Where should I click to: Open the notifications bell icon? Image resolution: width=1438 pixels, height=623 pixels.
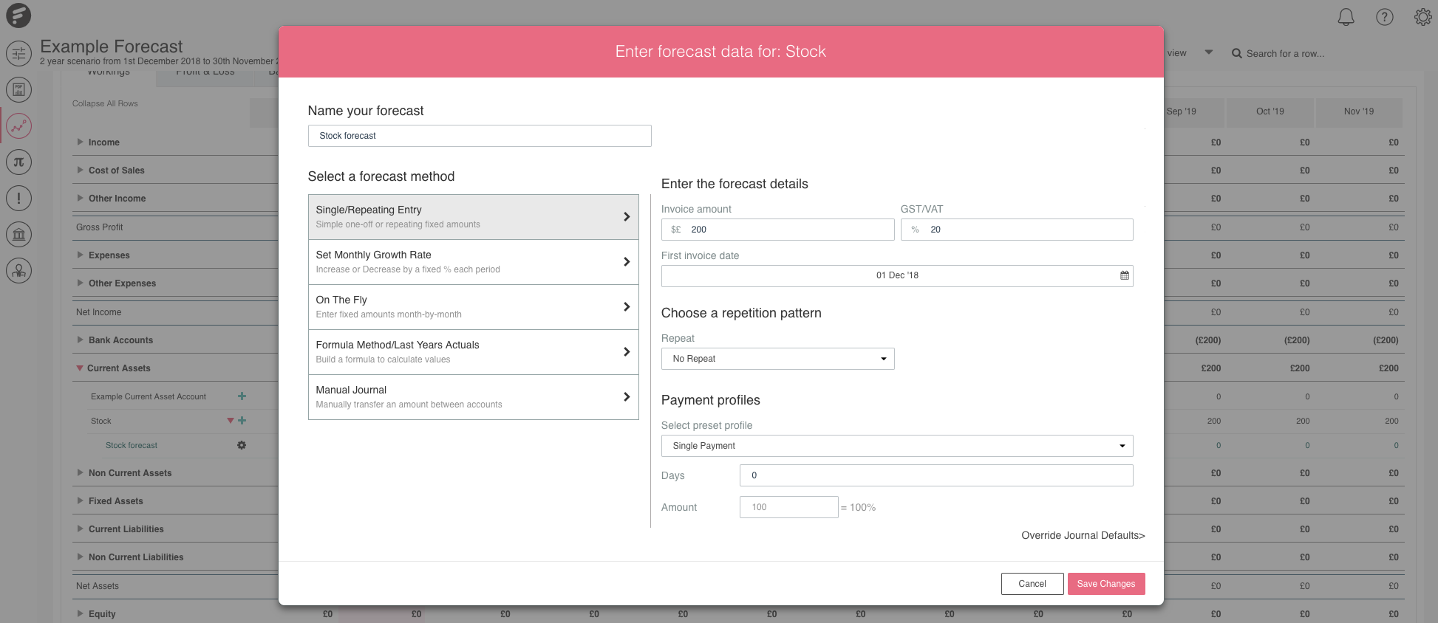tap(1346, 17)
